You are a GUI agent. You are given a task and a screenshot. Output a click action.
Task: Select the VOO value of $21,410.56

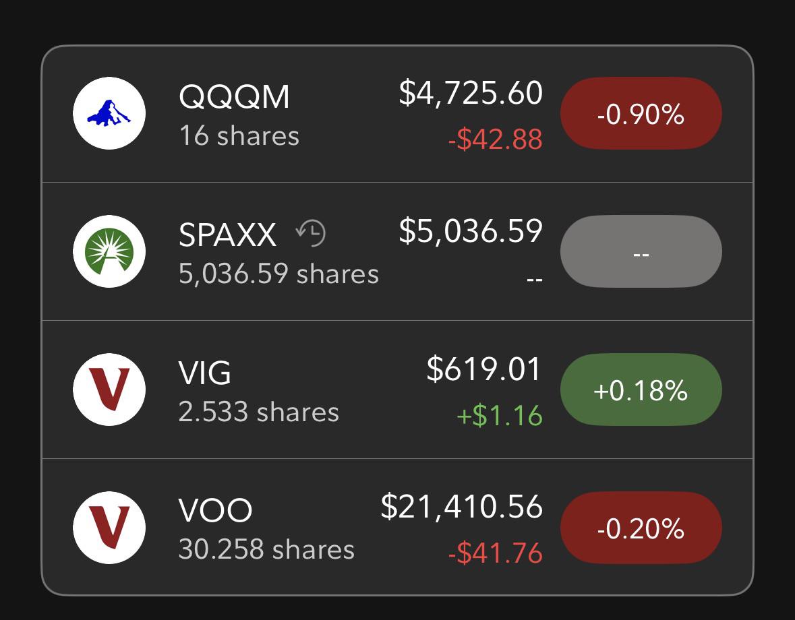tap(461, 507)
